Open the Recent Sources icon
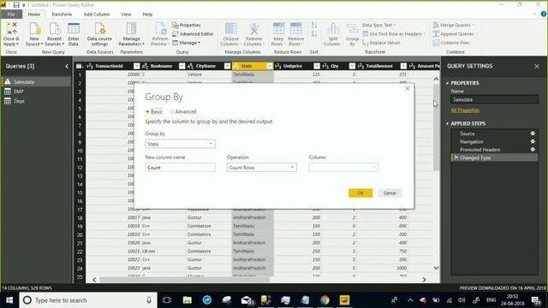Viewport: 548px width, 308px height. pyautogui.click(x=54, y=34)
